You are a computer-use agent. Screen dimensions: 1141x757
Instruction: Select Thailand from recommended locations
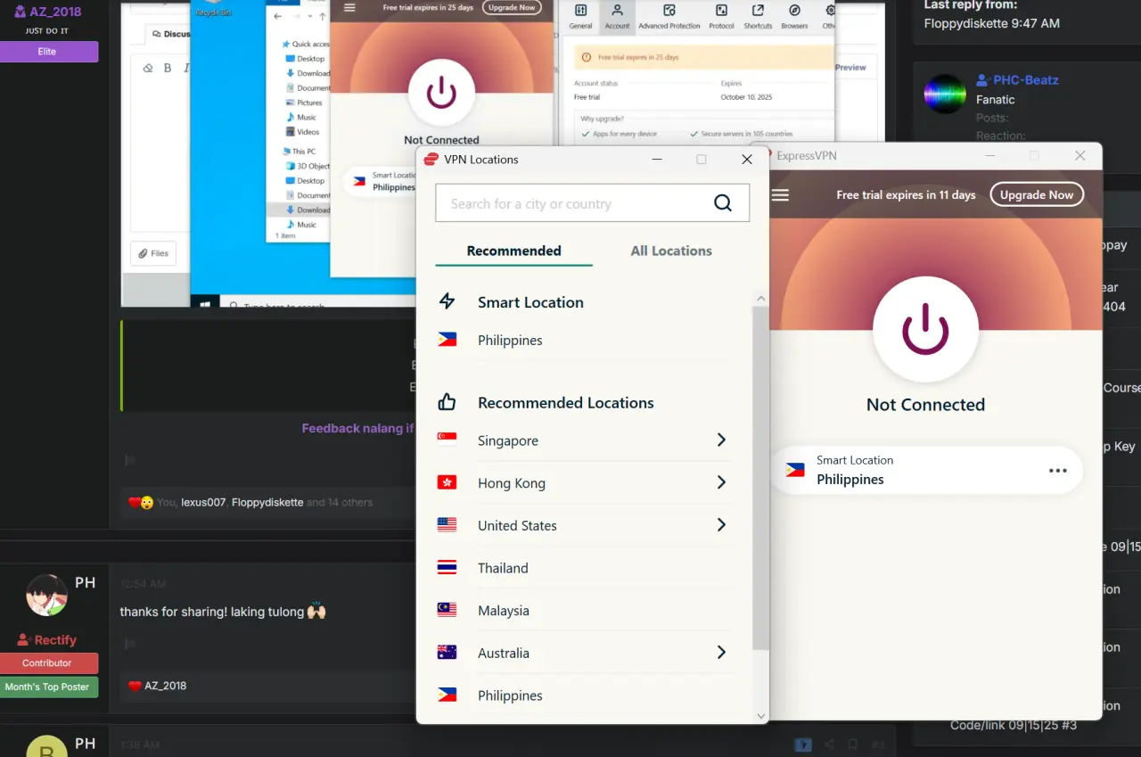[x=503, y=568]
